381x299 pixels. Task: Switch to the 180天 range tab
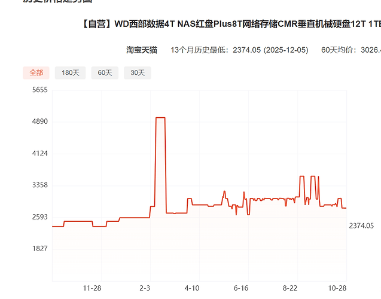70,72
